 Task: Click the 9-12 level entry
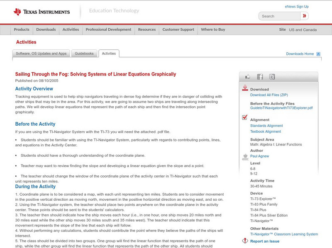click(254, 174)
